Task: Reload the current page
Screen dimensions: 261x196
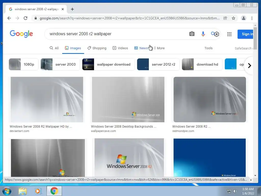Action: [x=25, y=18]
